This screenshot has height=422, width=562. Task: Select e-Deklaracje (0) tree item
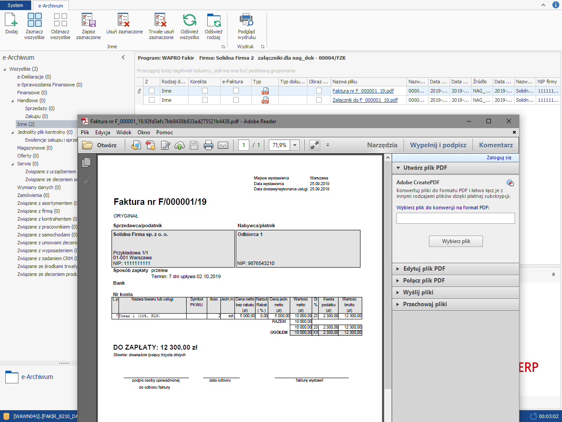34,77
